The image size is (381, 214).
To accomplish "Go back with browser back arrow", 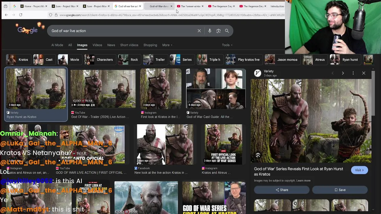I will [6, 15].
